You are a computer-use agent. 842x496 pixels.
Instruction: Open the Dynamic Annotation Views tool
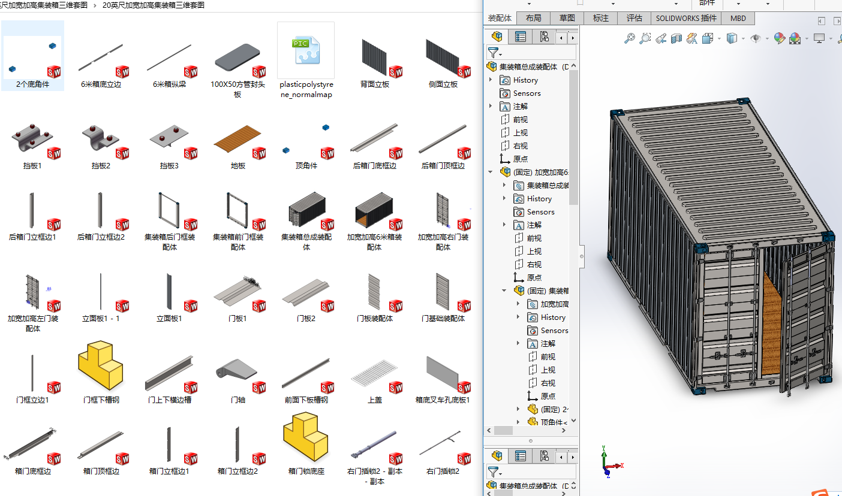pyautogui.click(x=692, y=38)
